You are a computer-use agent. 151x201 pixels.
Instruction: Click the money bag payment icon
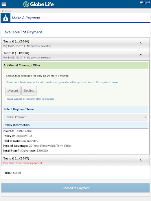pos(6,18)
